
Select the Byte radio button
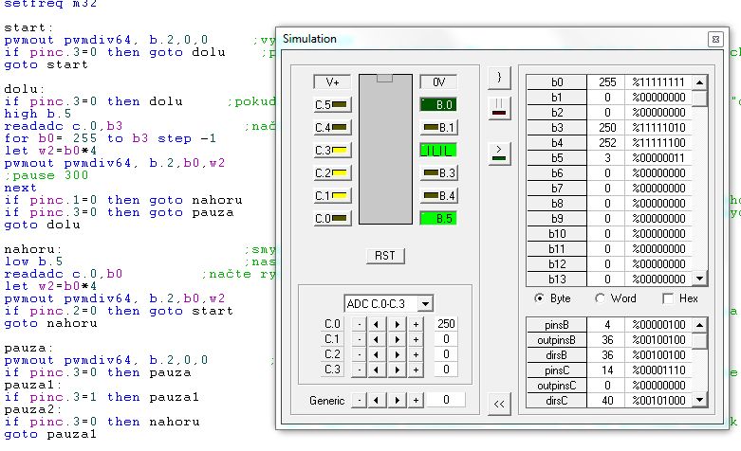[x=540, y=298]
